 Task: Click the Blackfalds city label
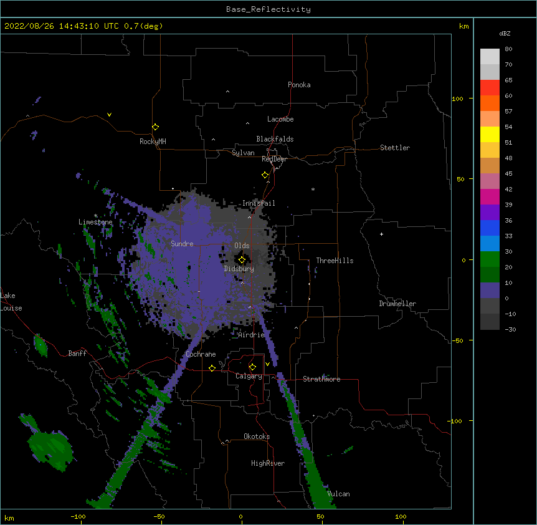click(275, 139)
